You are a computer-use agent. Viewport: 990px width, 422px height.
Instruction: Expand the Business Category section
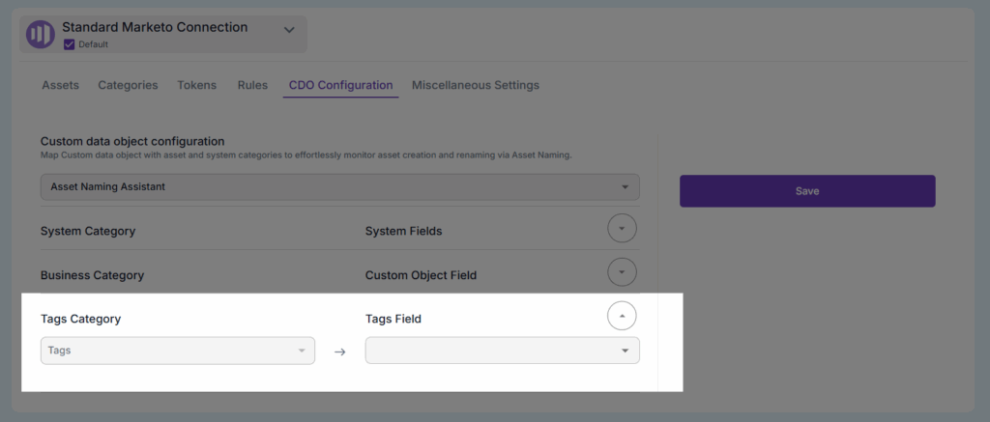(x=622, y=272)
